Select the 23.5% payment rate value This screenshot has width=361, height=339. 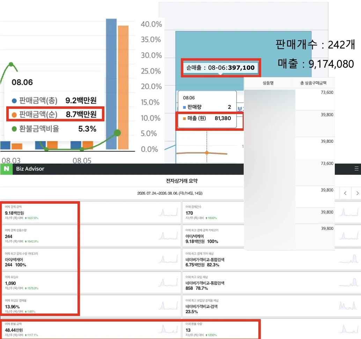point(192,312)
